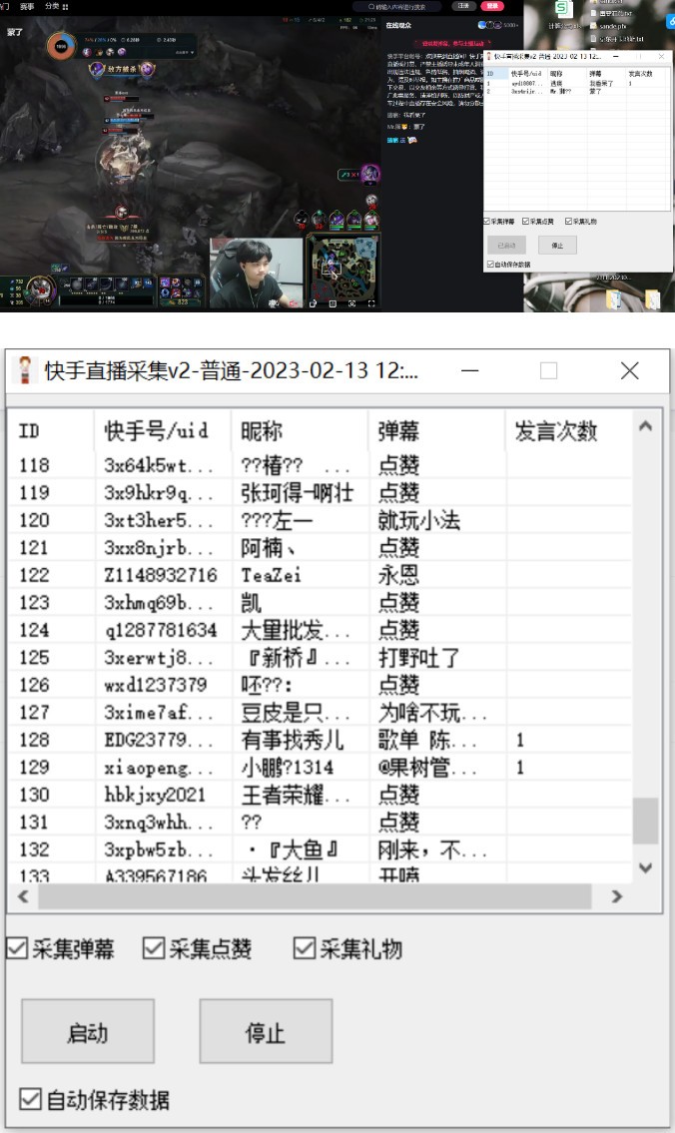Click the 启动 button in the enlarged window
Screen dimensions: 675x1133
coord(88,1032)
